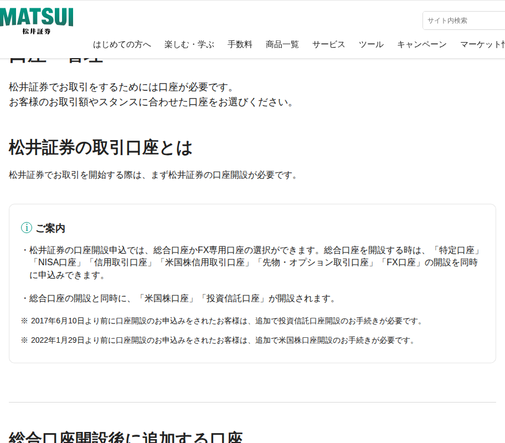Open the サービス menu
The height and width of the screenshot is (443, 505).
tap(328, 44)
